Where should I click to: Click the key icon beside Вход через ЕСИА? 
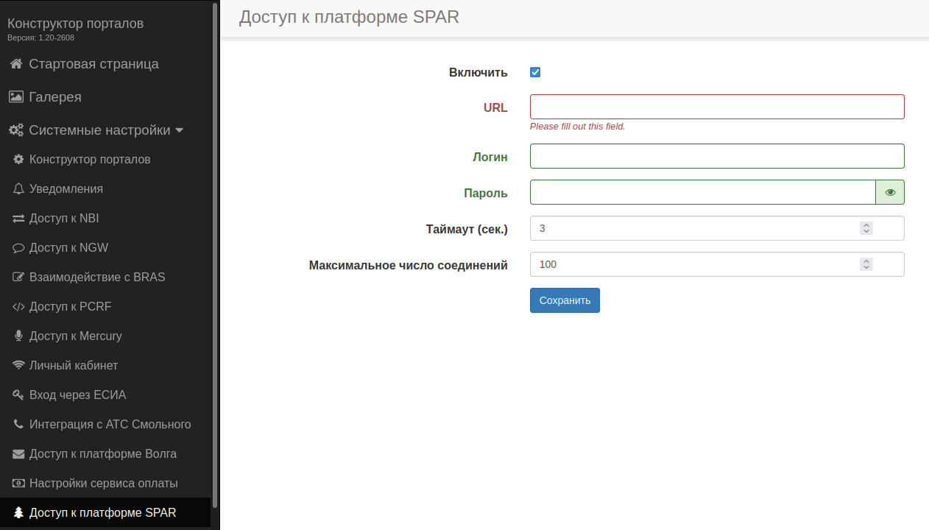coord(19,395)
